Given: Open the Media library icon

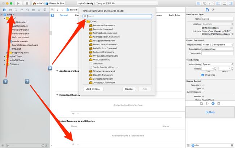Looking at the screenshot, I should point(219,103).
